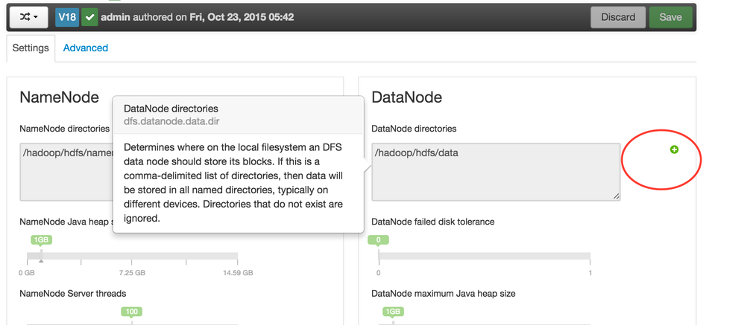Viewport: 744px width, 325px height.
Task: Save the configuration changes
Action: (670, 17)
